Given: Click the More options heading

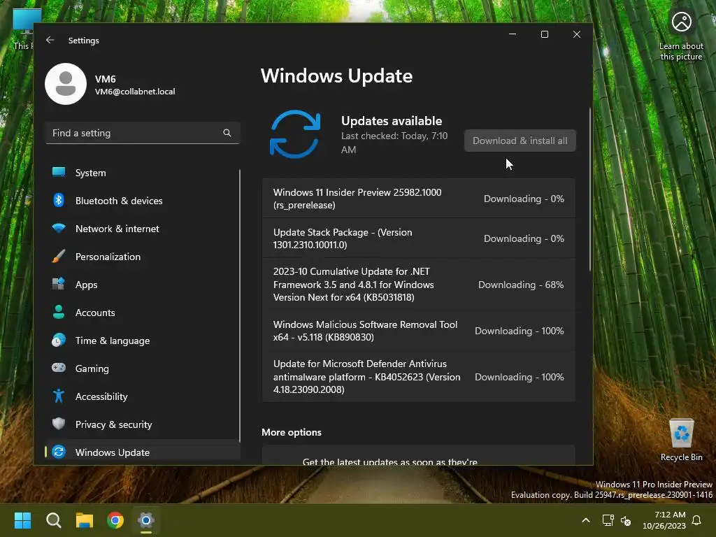Looking at the screenshot, I should (292, 432).
